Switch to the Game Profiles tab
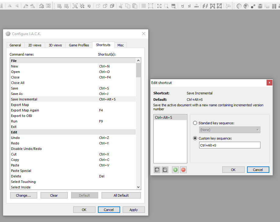This screenshot has height=222, width=280. 79,45
